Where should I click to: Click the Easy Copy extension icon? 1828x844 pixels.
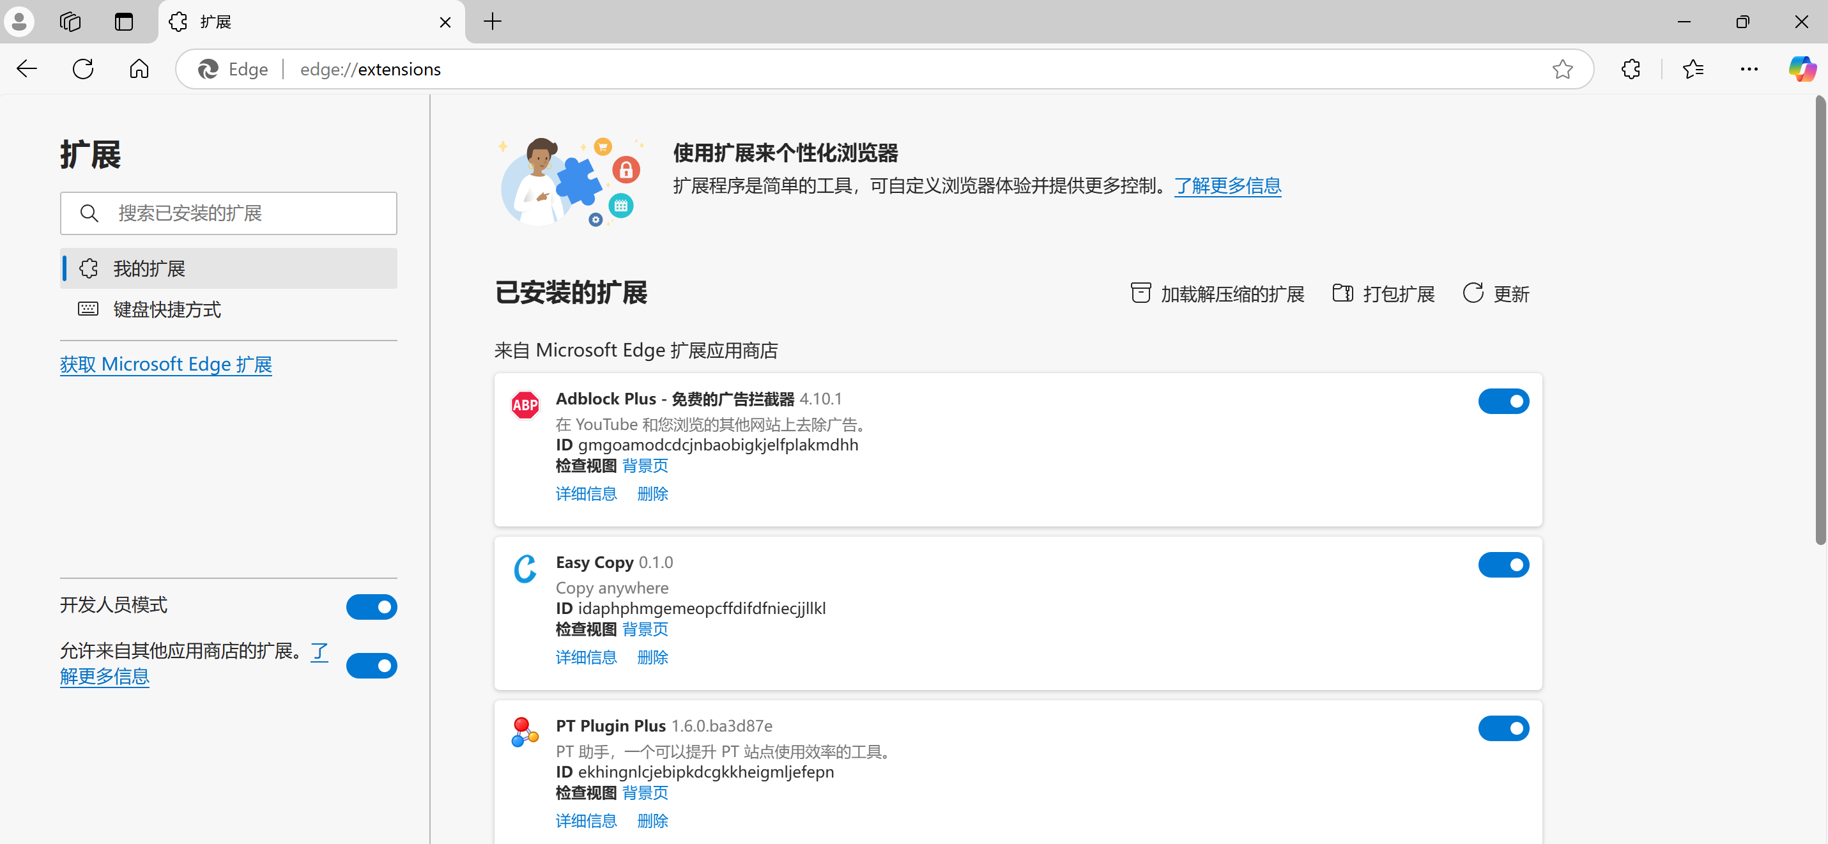tap(525, 569)
